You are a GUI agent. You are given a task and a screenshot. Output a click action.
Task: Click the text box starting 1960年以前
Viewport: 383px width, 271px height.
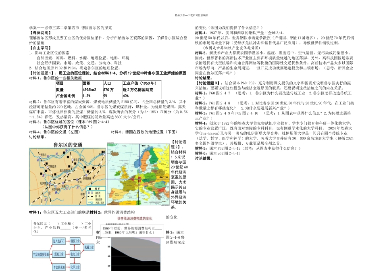coord(132,230)
